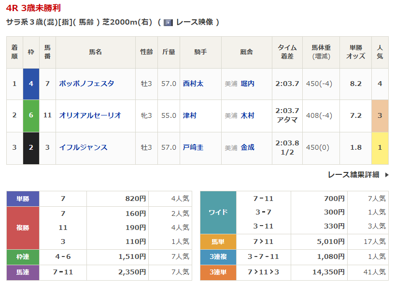Click the 複勝 payout label

pos(23,228)
